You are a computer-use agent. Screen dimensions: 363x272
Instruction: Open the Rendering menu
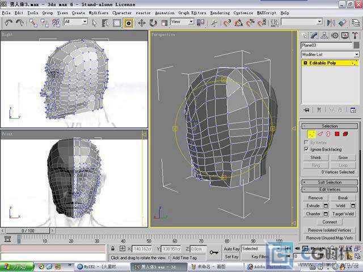coord(220,13)
